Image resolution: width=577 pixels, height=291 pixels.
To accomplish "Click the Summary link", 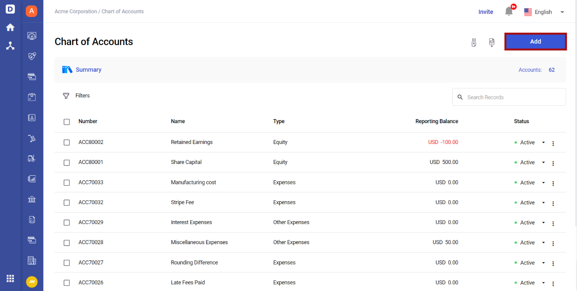I will 89,70.
